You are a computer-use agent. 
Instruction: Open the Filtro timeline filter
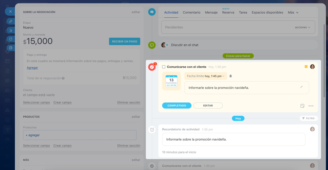308,118
